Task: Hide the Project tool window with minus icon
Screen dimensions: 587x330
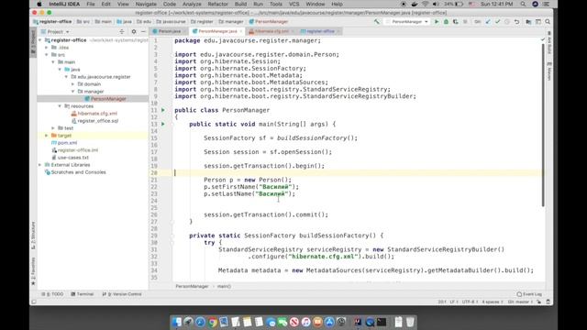Action: [143, 32]
